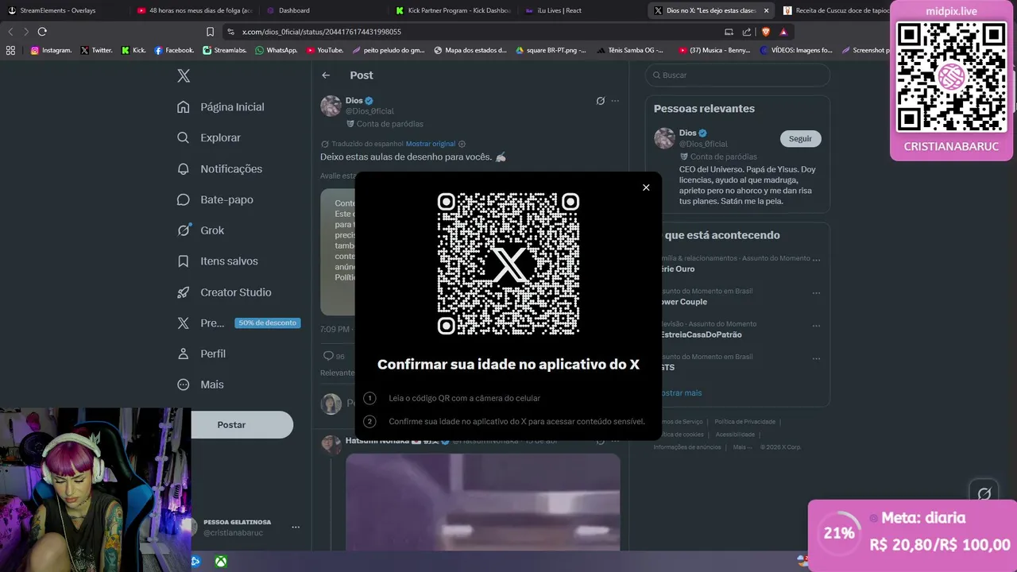1017x572 pixels.
Task: Go back in browser history
Action: pyautogui.click(x=10, y=32)
